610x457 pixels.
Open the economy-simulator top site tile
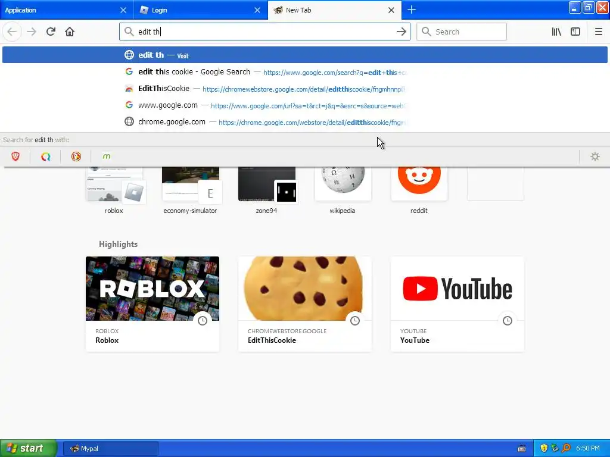tap(190, 190)
